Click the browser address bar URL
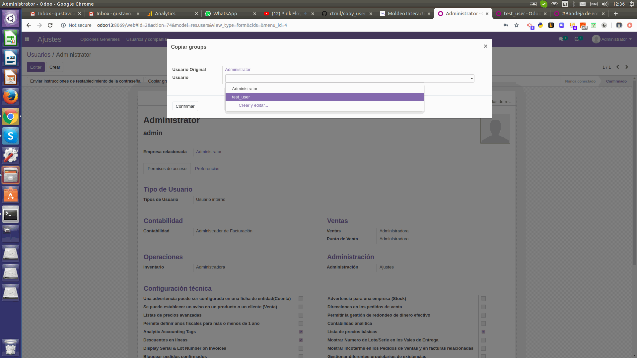Screen dimensions: 637x358 point(192,25)
